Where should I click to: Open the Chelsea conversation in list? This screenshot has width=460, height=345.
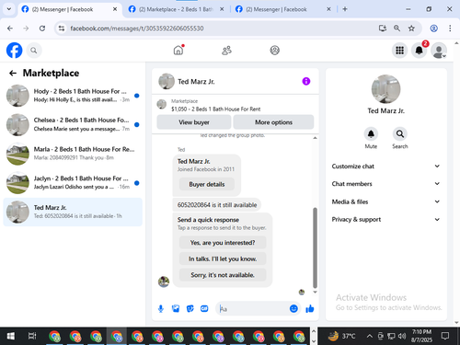click(73, 124)
